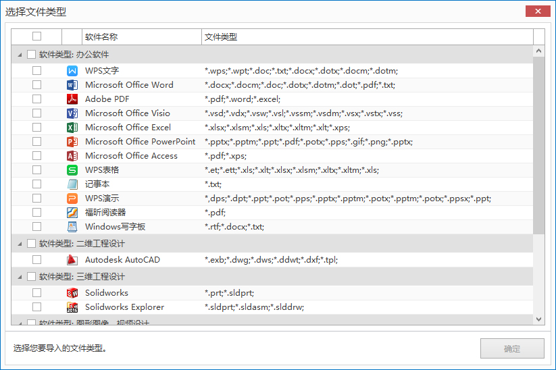Click the Microsoft Office Word icon

click(x=72, y=85)
